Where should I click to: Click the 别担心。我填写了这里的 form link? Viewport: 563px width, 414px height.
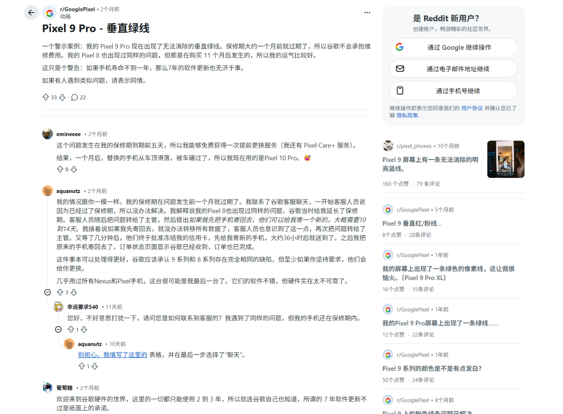[x=112, y=354]
